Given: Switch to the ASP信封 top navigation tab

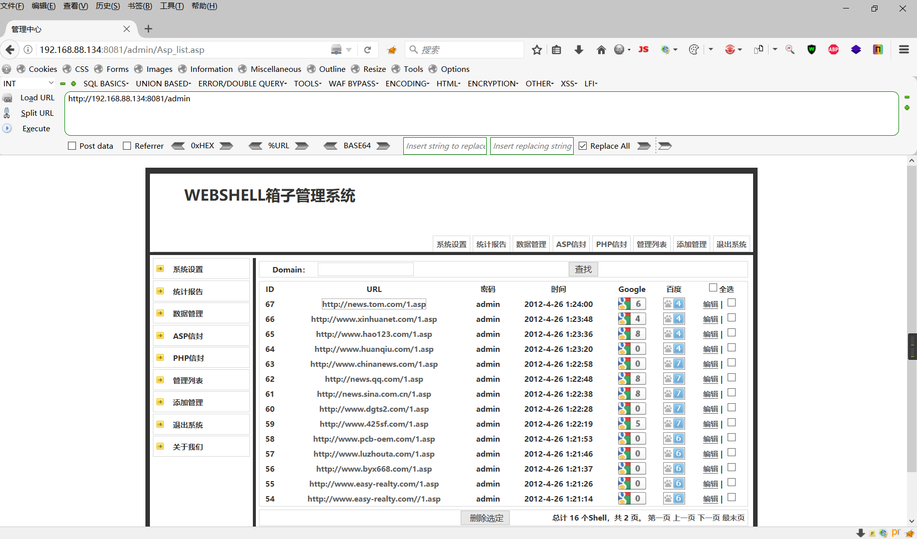Looking at the screenshot, I should [571, 244].
